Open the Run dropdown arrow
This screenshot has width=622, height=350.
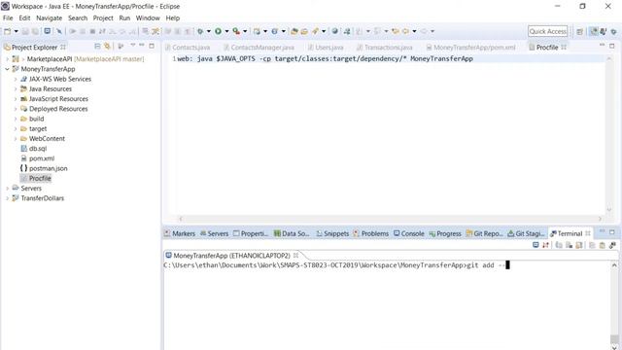pos(226,31)
